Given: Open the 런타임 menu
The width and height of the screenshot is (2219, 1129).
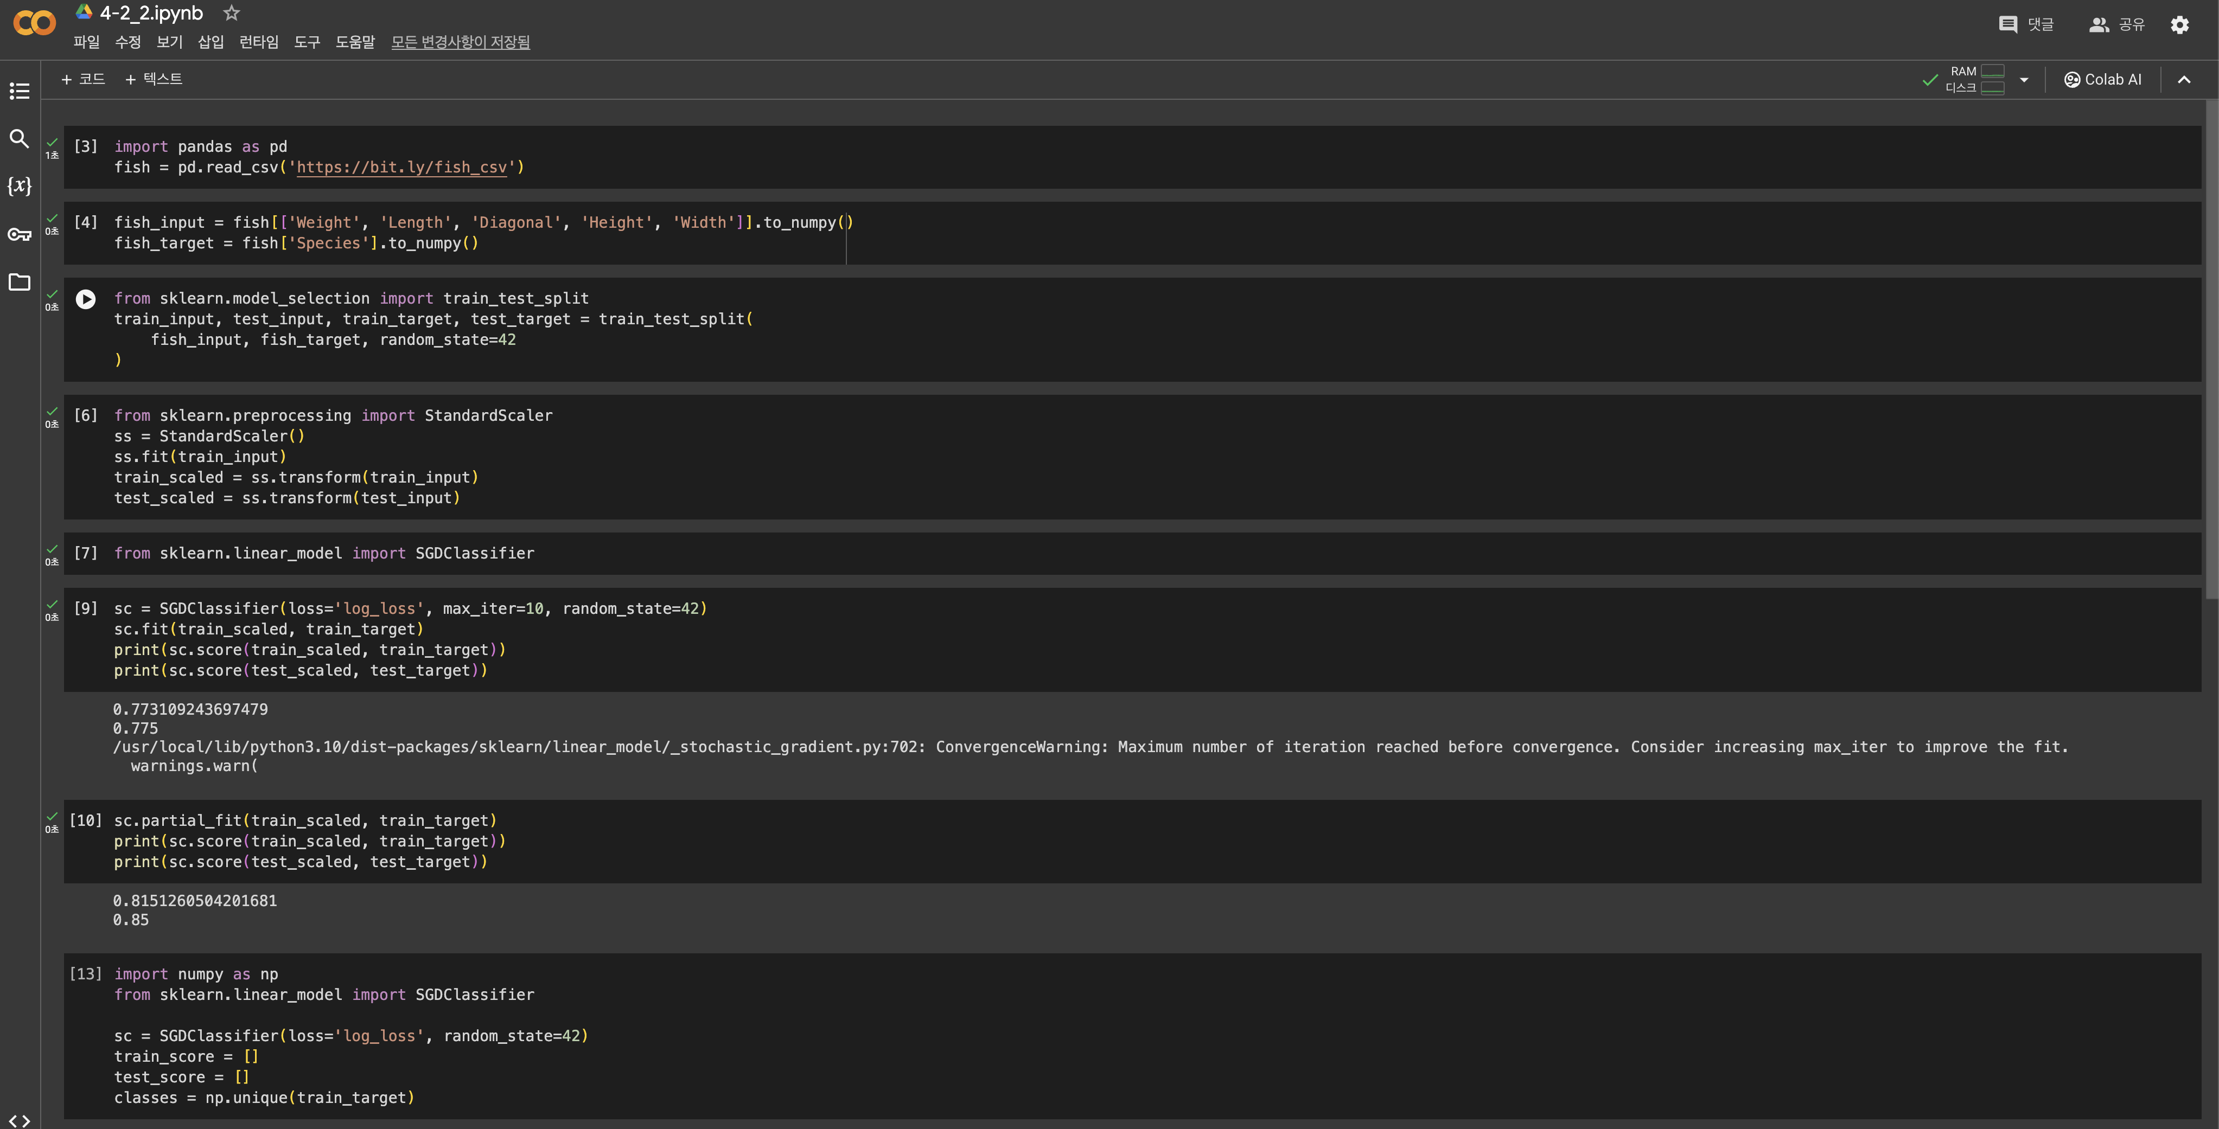Looking at the screenshot, I should coord(258,42).
